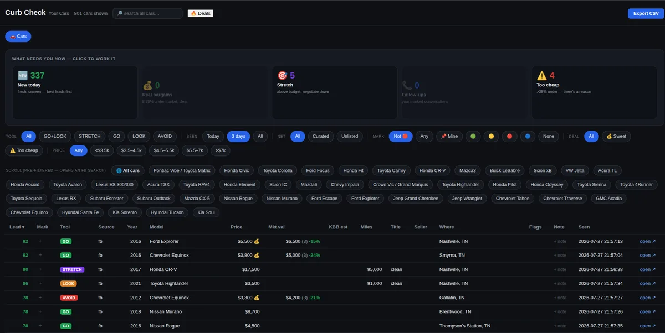
Task: Select the globe All cars chip
Action: click(x=128, y=170)
